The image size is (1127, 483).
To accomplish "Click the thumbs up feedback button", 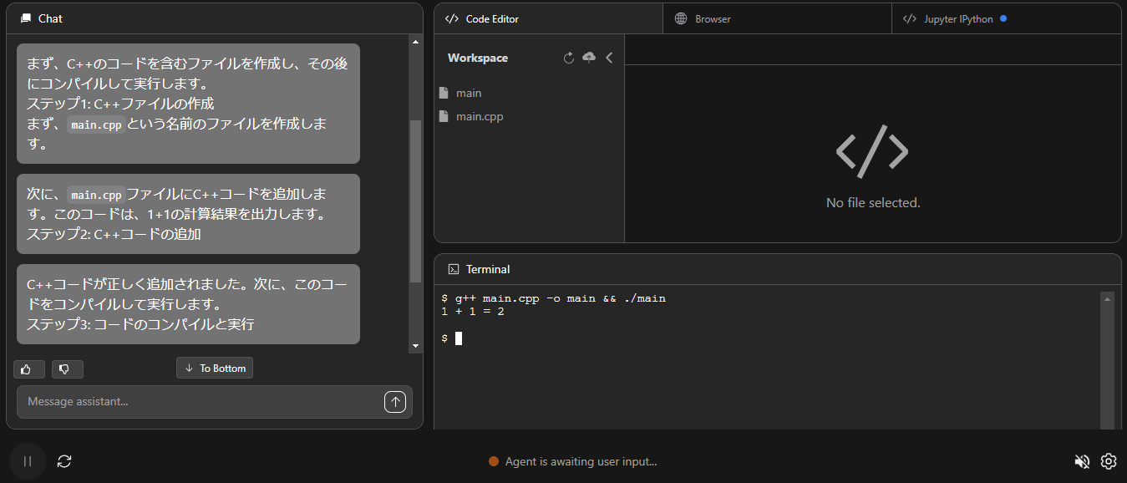I will pyautogui.click(x=29, y=369).
